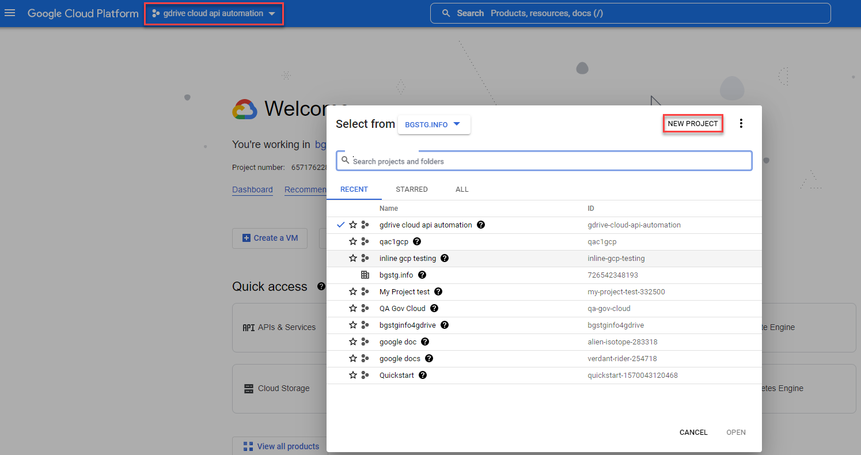Open the hamburger navigation menu
This screenshot has height=455, width=861.
coord(10,13)
